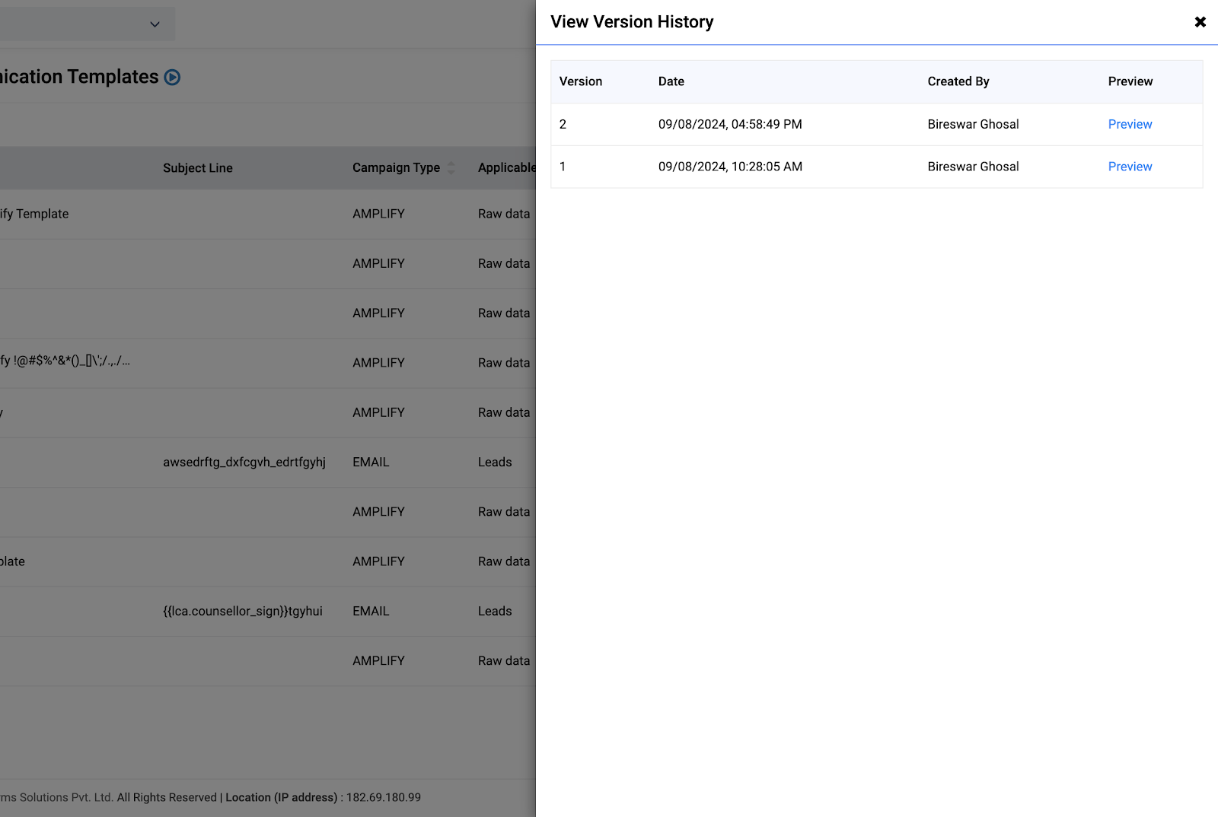Image resolution: width=1218 pixels, height=817 pixels.
Task: Click the Applicable column header
Action: click(x=506, y=168)
